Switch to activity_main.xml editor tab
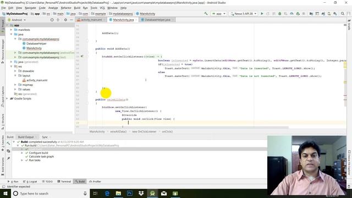This screenshot has height=198, width=352. (x=91, y=20)
